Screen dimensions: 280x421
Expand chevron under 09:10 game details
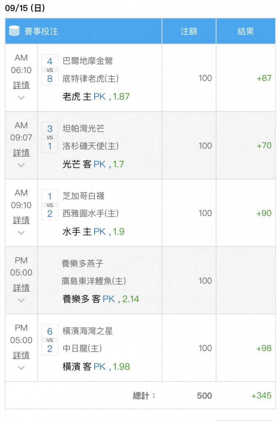pyautogui.click(x=21, y=233)
